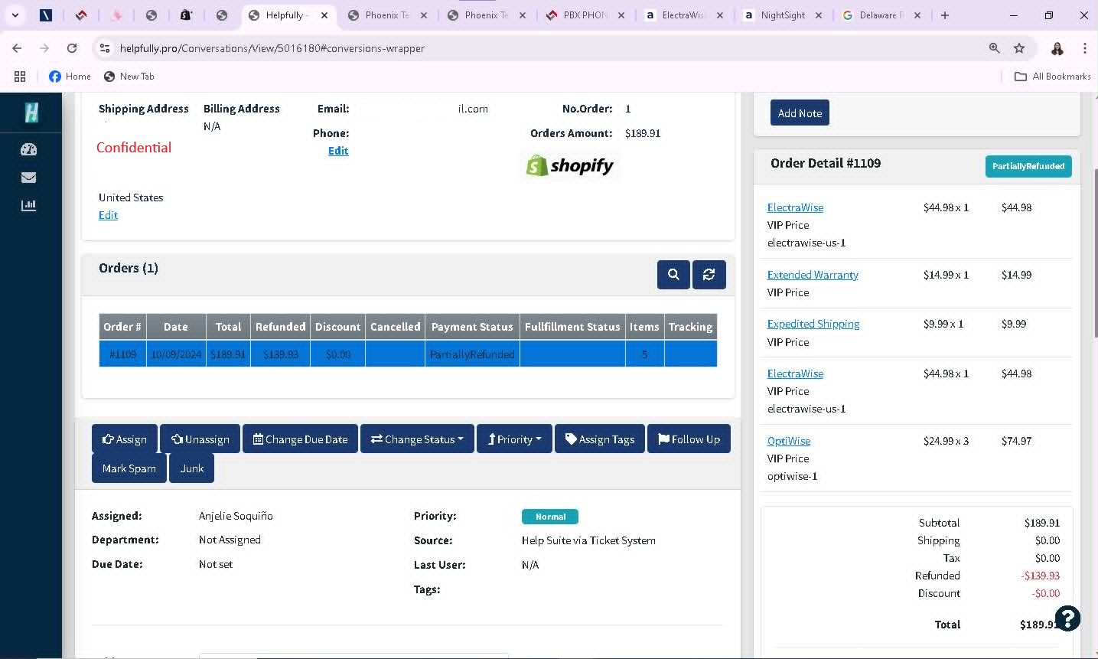1098x659 pixels.
Task: Switch to the Delaware browser tab
Action: (x=881, y=15)
